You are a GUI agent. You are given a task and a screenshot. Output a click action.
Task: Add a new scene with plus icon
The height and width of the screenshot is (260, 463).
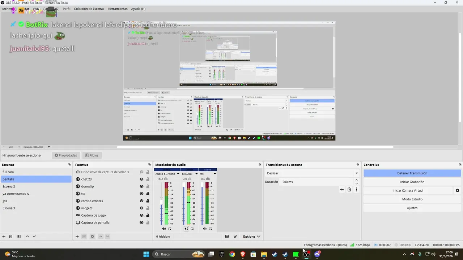[x=4, y=237]
